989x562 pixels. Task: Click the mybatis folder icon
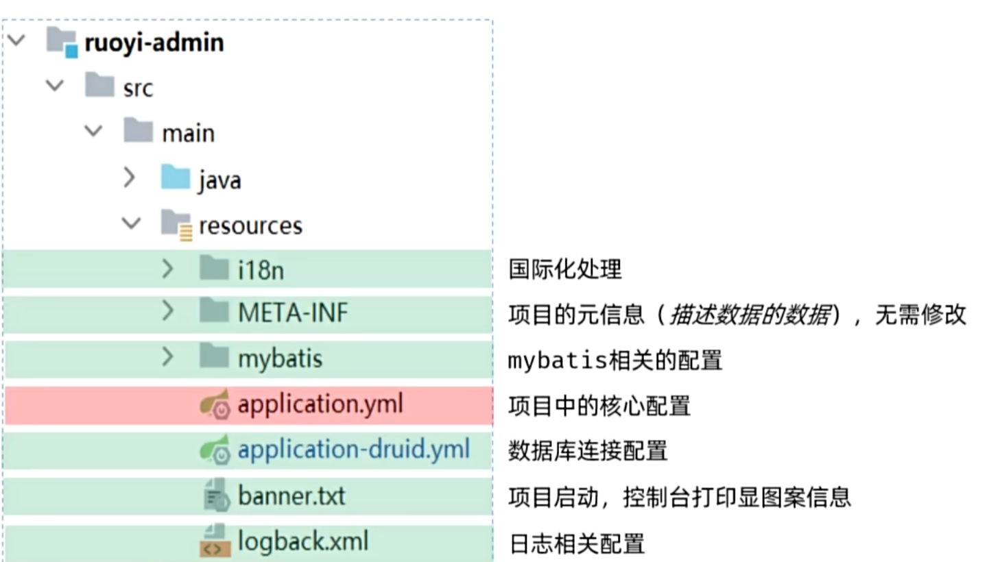pyautogui.click(x=214, y=356)
